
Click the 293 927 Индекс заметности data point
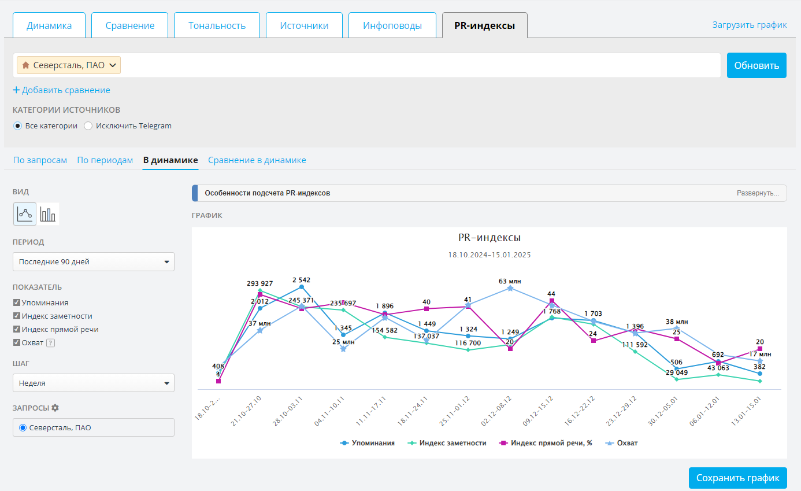pos(260,290)
